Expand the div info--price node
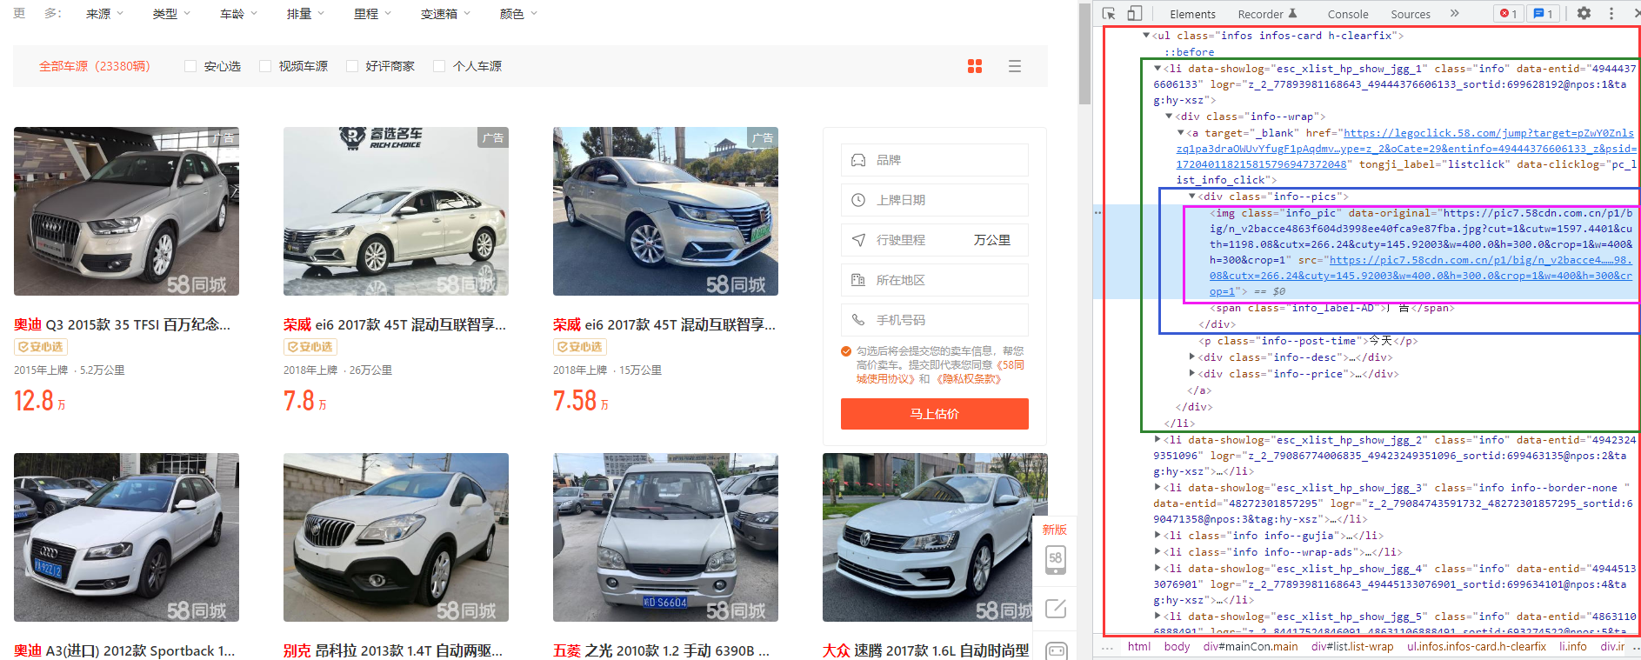Image resolution: width=1641 pixels, height=660 pixels. click(x=1192, y=374)
